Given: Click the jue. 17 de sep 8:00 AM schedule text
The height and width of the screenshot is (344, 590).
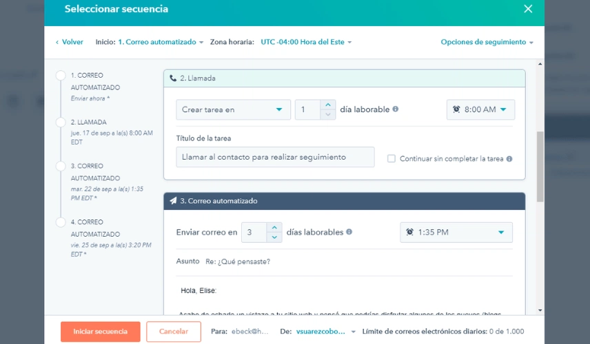Looking at the screenshot, I should (112, 138).
